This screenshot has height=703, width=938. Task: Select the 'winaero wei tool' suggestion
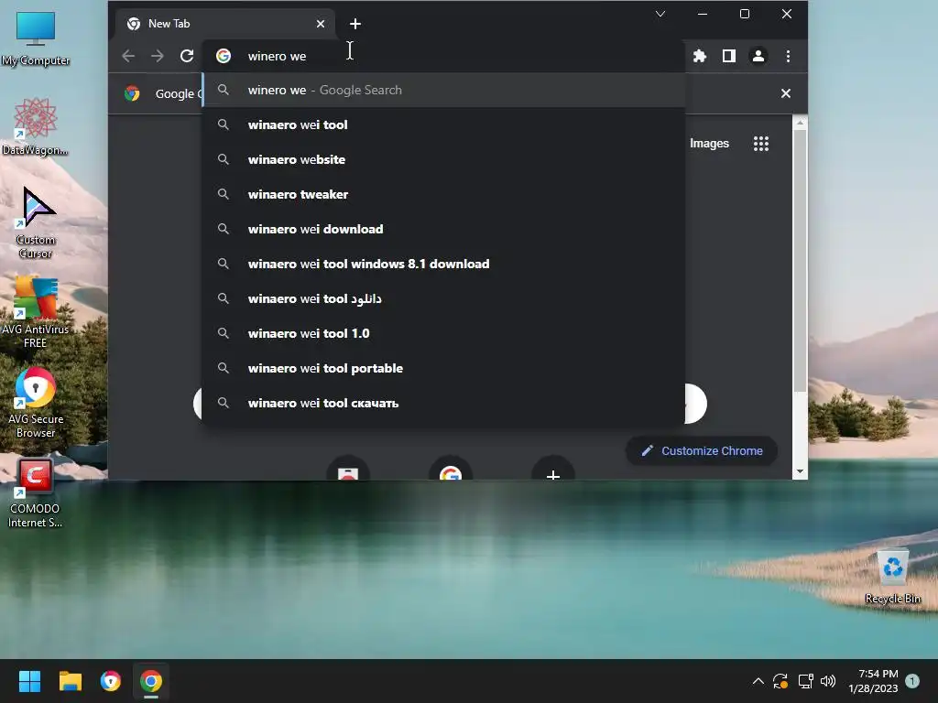click(x=443, y=124)
